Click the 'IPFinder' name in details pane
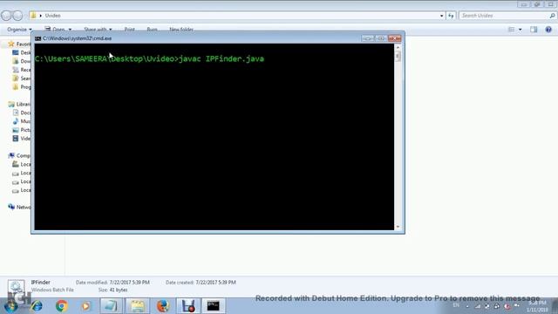The image size is (558, 314). point(41,283)
